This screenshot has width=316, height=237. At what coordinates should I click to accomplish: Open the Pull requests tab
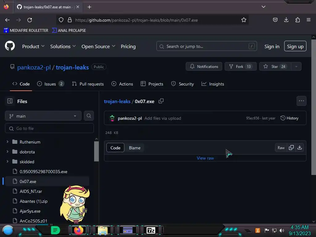coord(88,84)
